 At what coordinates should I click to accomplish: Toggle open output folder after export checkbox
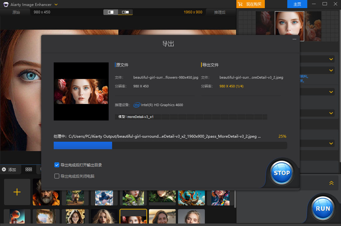coord(57,165)
